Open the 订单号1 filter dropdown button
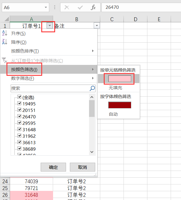The height and width of the screenshot is (200, 181). coord(50,26)
